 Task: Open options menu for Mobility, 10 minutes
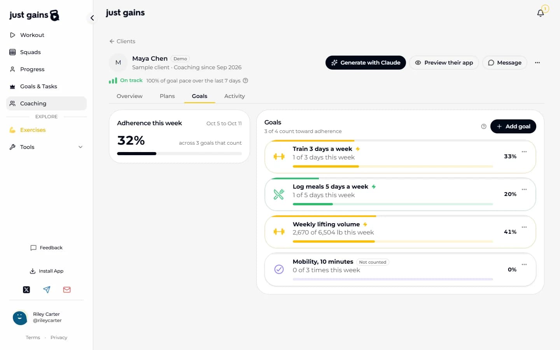click(x=524, y=264)
